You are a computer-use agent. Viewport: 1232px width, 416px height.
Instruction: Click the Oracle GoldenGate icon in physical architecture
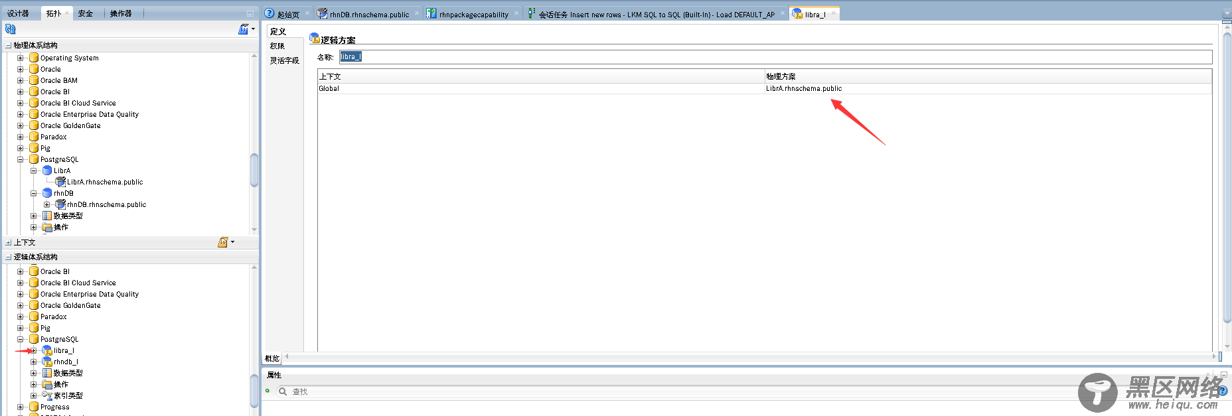click(x=34, y=125)
